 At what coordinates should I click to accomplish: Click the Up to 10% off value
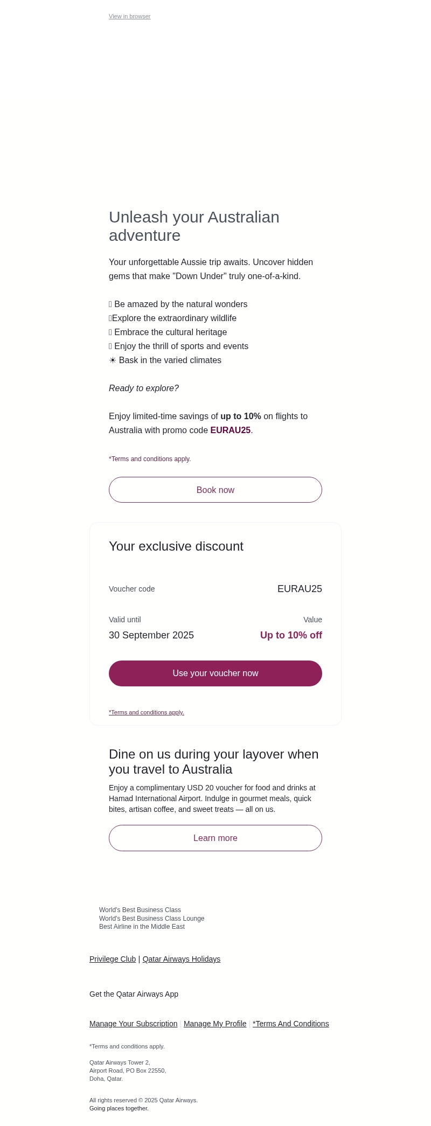click(291, 635)
